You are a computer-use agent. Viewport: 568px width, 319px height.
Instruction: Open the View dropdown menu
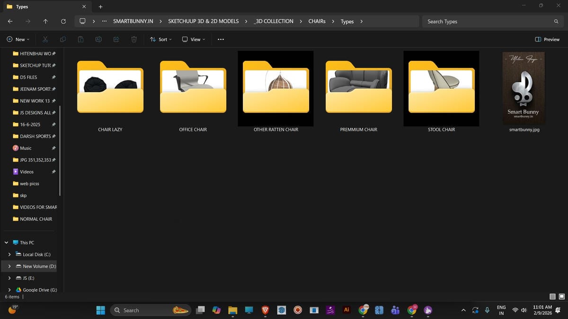(x=194, y=39)
